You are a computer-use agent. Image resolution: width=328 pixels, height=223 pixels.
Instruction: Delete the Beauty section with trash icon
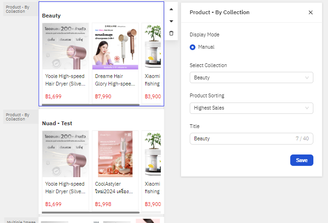171,33
